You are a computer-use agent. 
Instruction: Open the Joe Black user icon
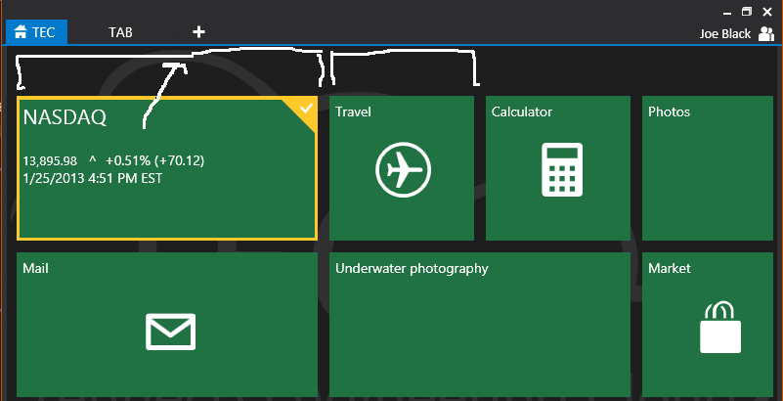pyautogui.click(x=765, y=33)
